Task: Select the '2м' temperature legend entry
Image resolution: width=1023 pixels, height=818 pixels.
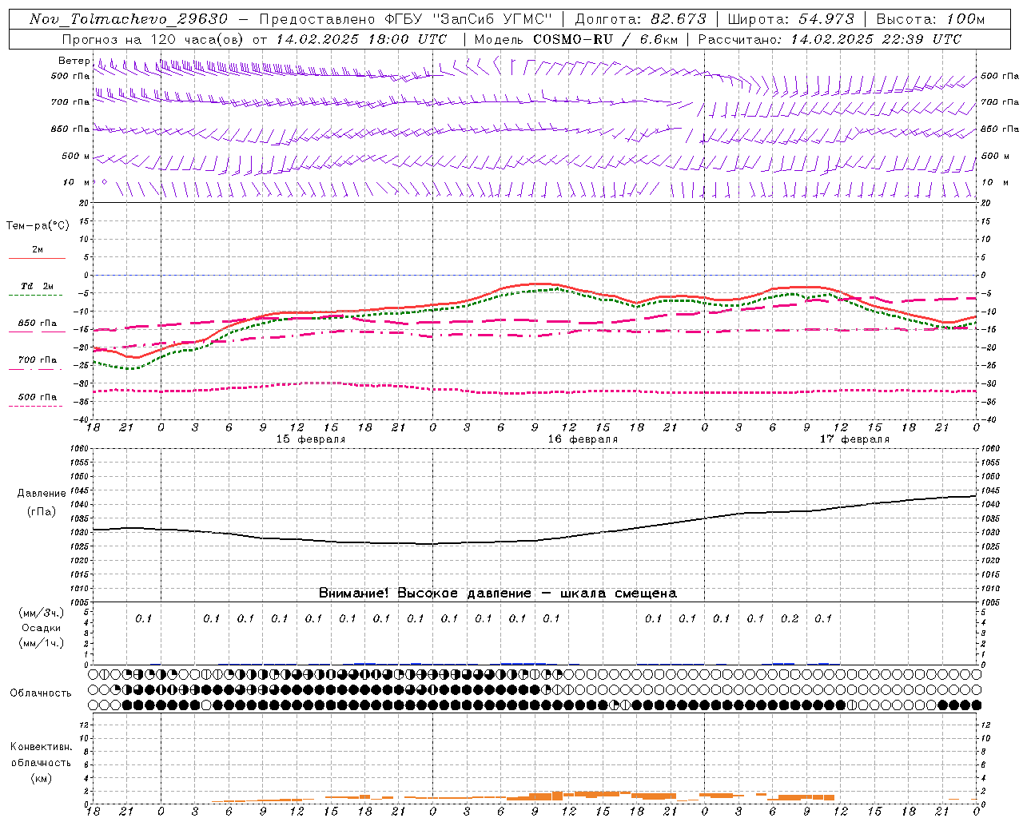Action: tap(38, 250)
